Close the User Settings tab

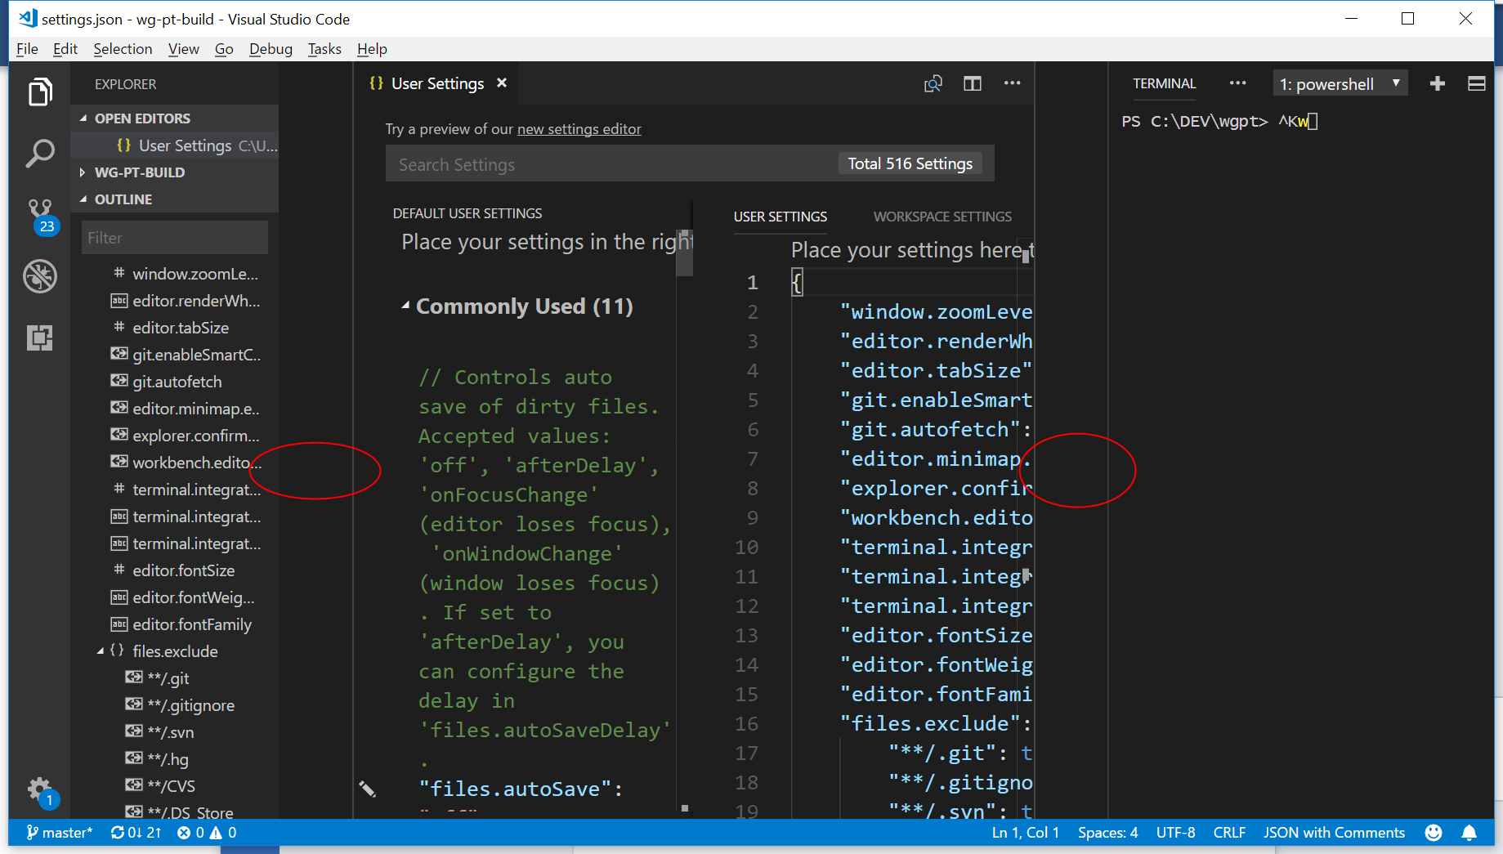(x=502, y=83)
